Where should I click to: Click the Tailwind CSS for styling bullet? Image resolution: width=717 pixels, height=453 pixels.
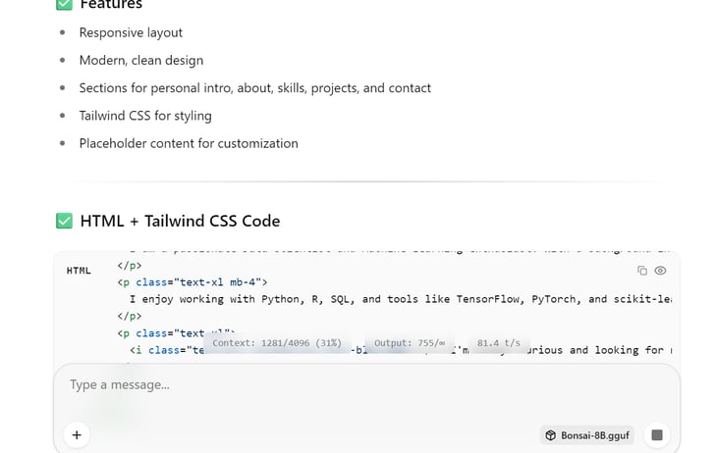click(145, 116)
